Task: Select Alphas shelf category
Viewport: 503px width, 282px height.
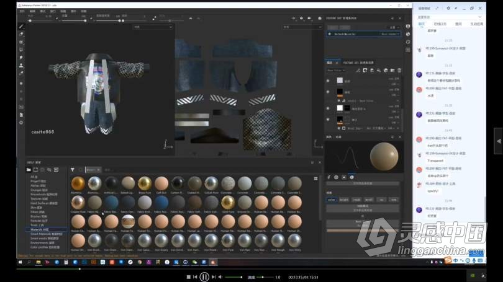Action: click(38, 186)
